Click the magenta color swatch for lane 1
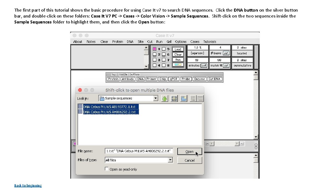The image size is (311, 194). point(154,49)
